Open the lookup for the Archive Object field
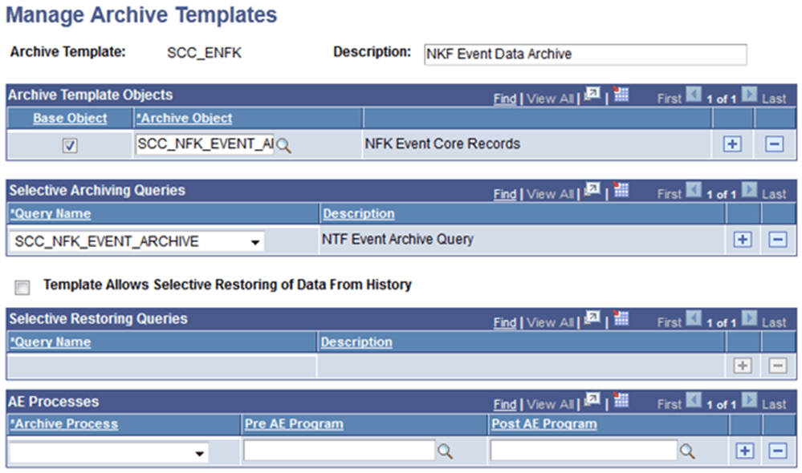Screen dimensions: 802x473 [x=284, y=145]
